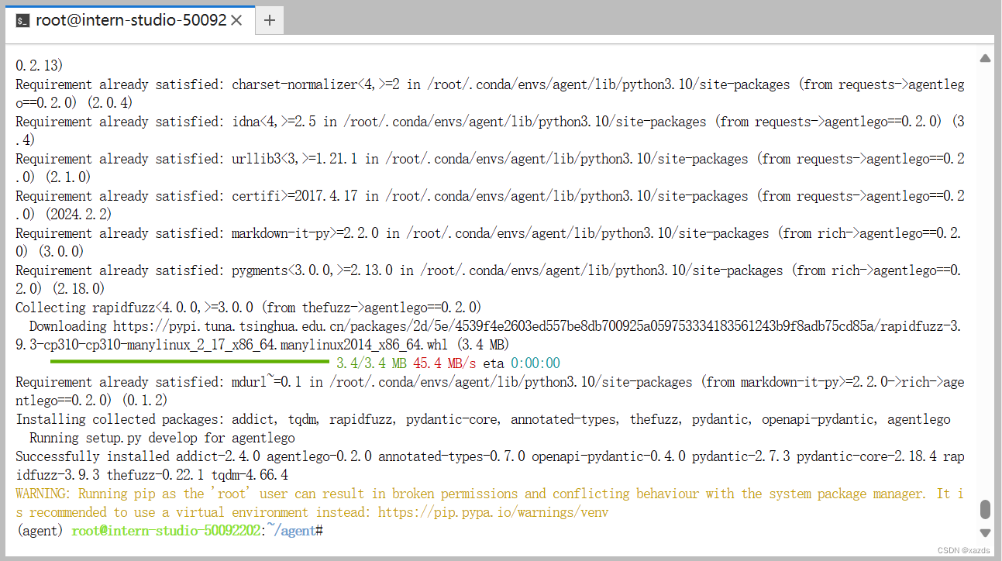
Task: Click the 'WARNING: Running pip as the root' line
Action: tap(490, 494)
